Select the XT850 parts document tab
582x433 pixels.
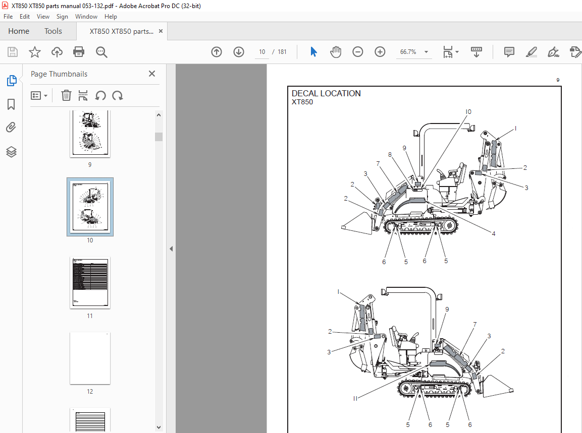click(x=121, y=32)
